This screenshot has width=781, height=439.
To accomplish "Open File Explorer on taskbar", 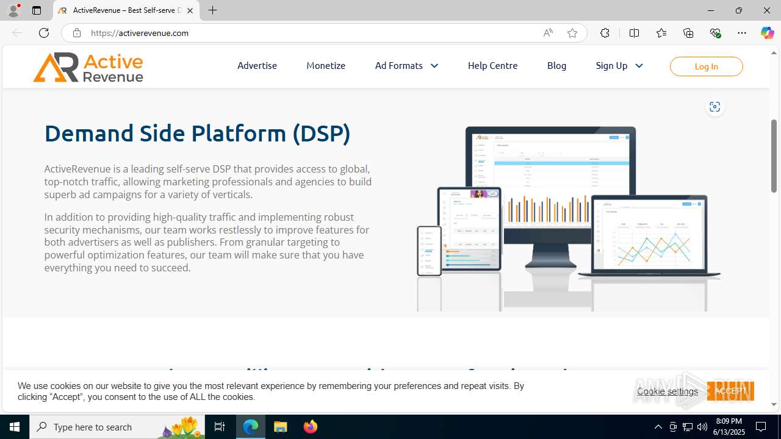I will click(x=281, y=427).
